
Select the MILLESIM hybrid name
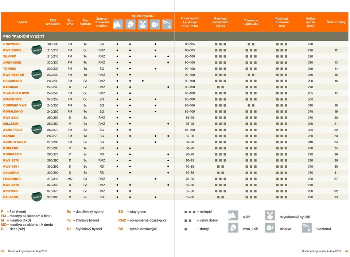pos(11,124)
